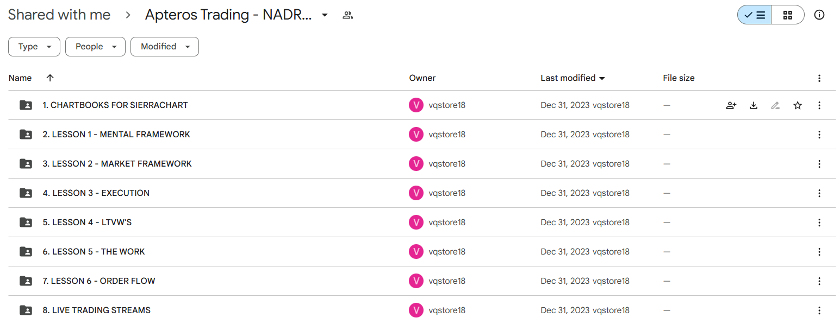The image size is (840, 324).
Task: Switch to grid layout view
Action: coord(788,15)
